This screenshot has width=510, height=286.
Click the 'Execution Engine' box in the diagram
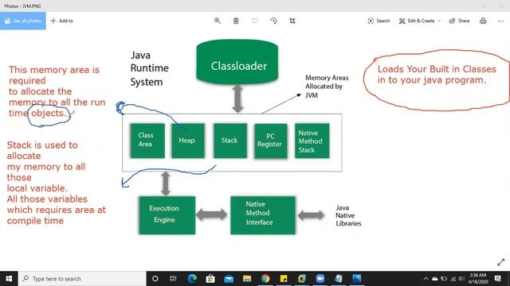[167, 215]
